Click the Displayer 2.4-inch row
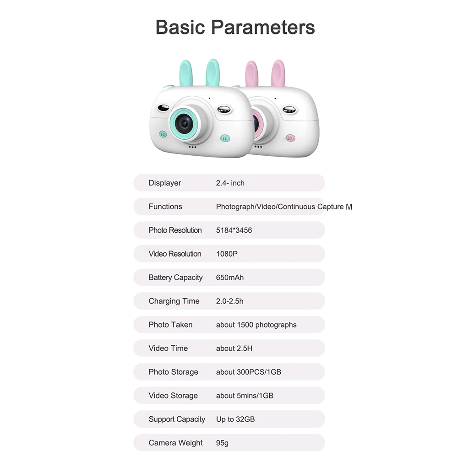 click(229, 183)
